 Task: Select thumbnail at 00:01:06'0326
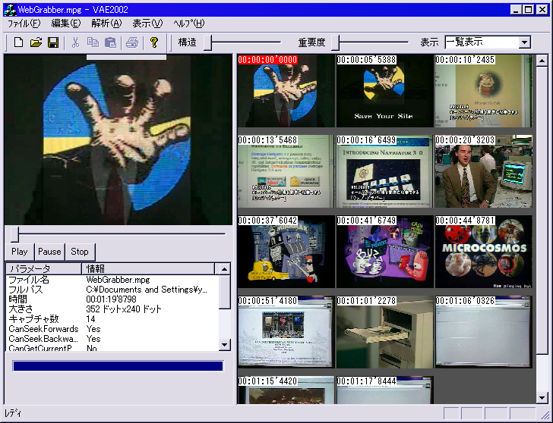click(x=484, y=332)
